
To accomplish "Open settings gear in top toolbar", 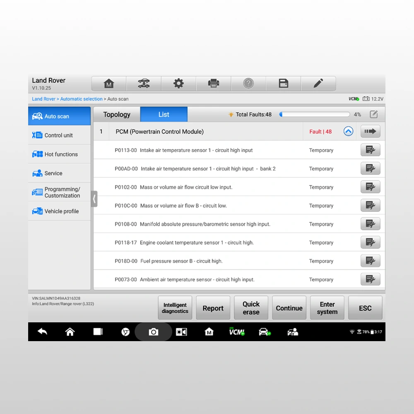I will tap(178, 84).
